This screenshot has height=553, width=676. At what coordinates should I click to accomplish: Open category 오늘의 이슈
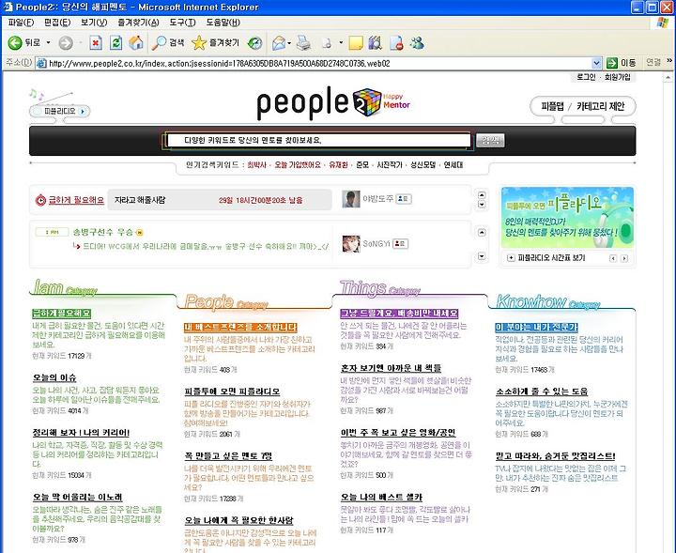coord(54,377)
